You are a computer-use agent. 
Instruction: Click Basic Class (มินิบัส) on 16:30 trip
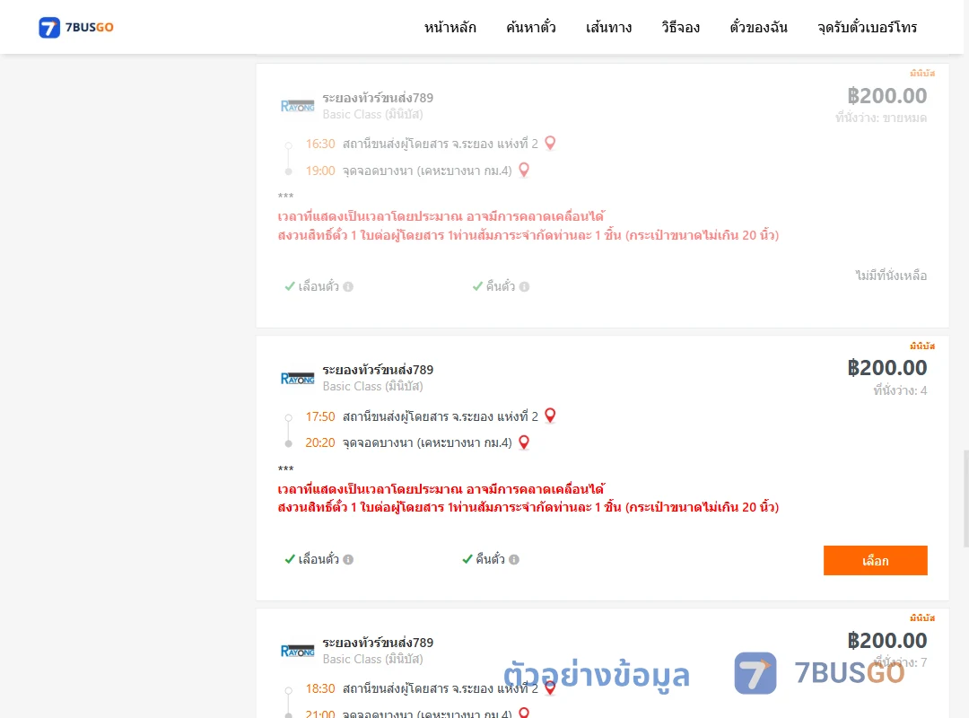point(372,114)
